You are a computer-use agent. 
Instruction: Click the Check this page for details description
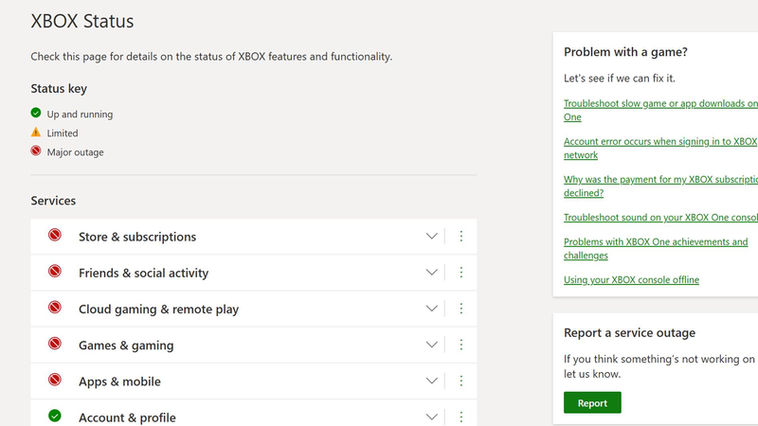(211, 57)
